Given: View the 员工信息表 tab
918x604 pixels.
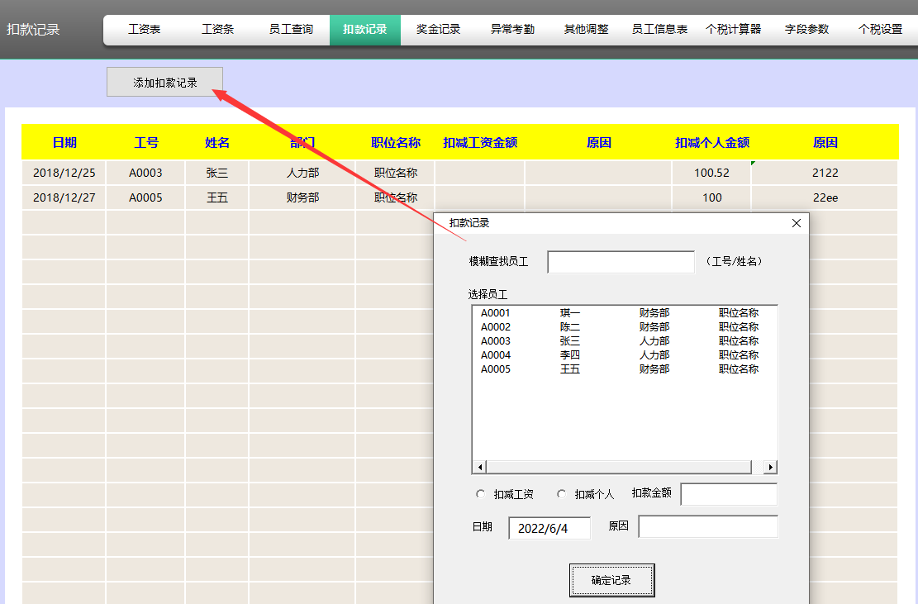Looking at the screenshot, I should (x=659, y=28).
